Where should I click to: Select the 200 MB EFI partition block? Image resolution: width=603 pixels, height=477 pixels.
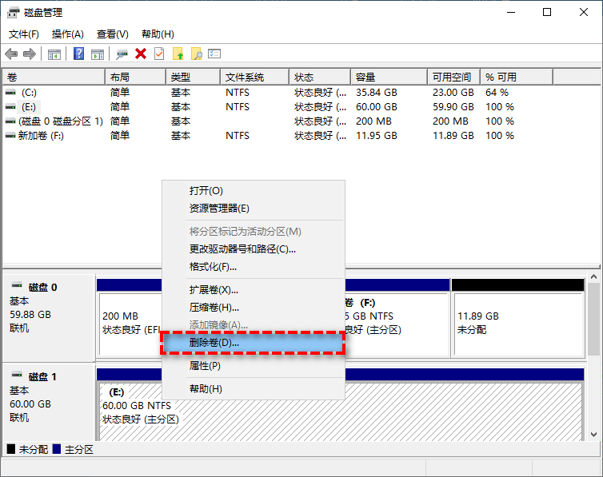[x=130, y=323]
